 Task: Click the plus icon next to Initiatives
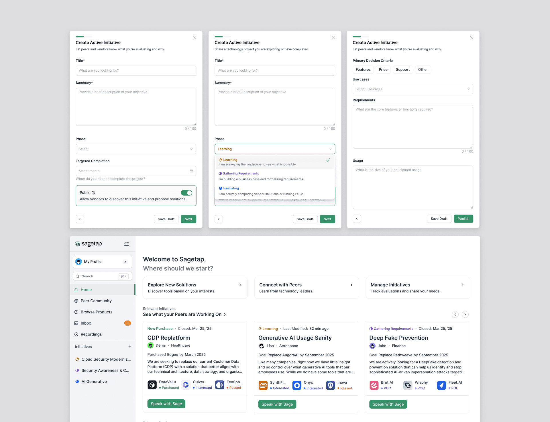(x=130, y=347)
